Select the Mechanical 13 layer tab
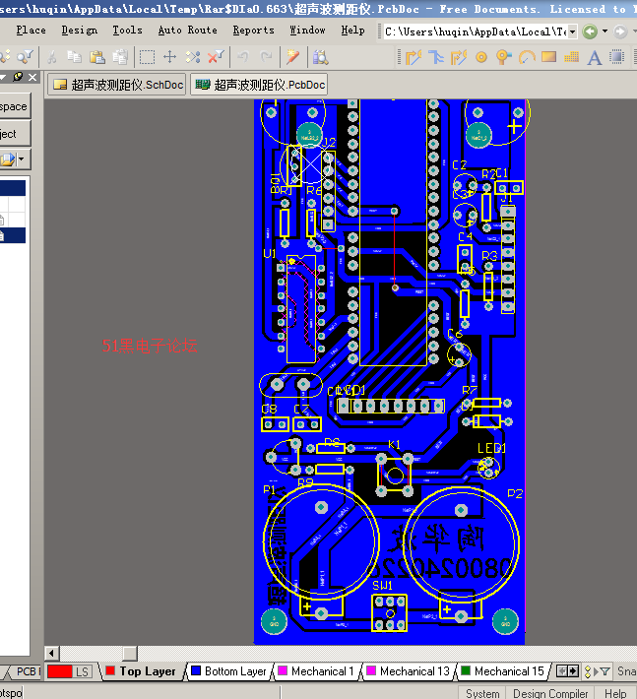This screenshot has height=699, width=637. [x=409, y=671]
